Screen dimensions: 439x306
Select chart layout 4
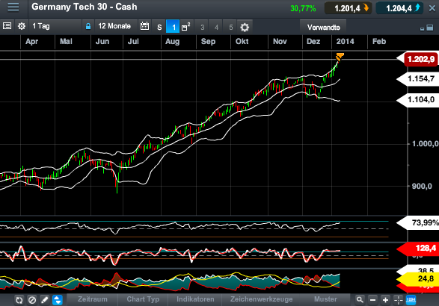click(216, 27)
